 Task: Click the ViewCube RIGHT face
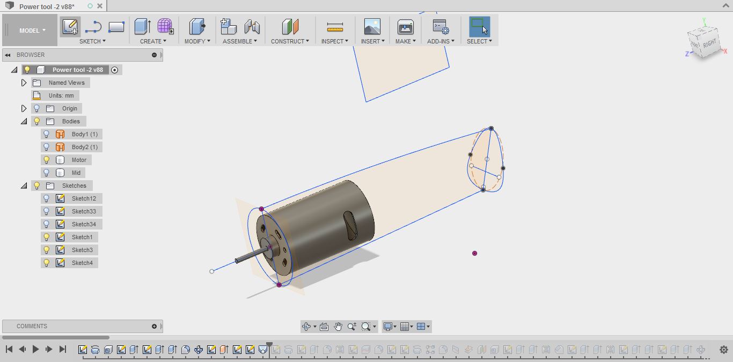click(709, 43)
